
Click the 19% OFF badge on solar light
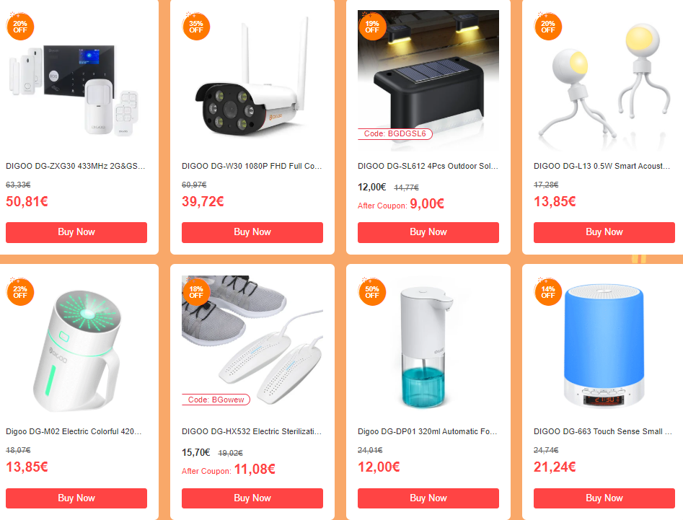(372, 27)
